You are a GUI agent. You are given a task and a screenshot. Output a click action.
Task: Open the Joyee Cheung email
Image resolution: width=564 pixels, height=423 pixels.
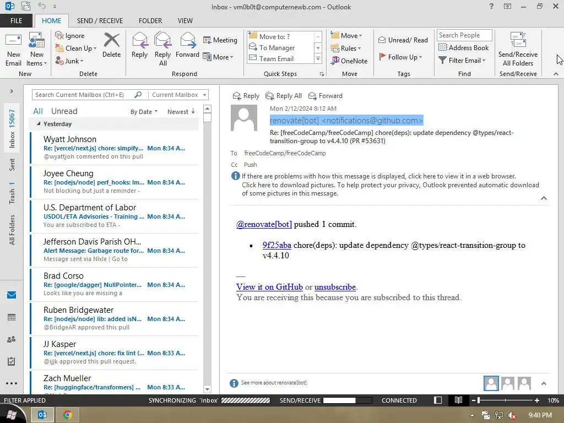(x=115, y=182)
